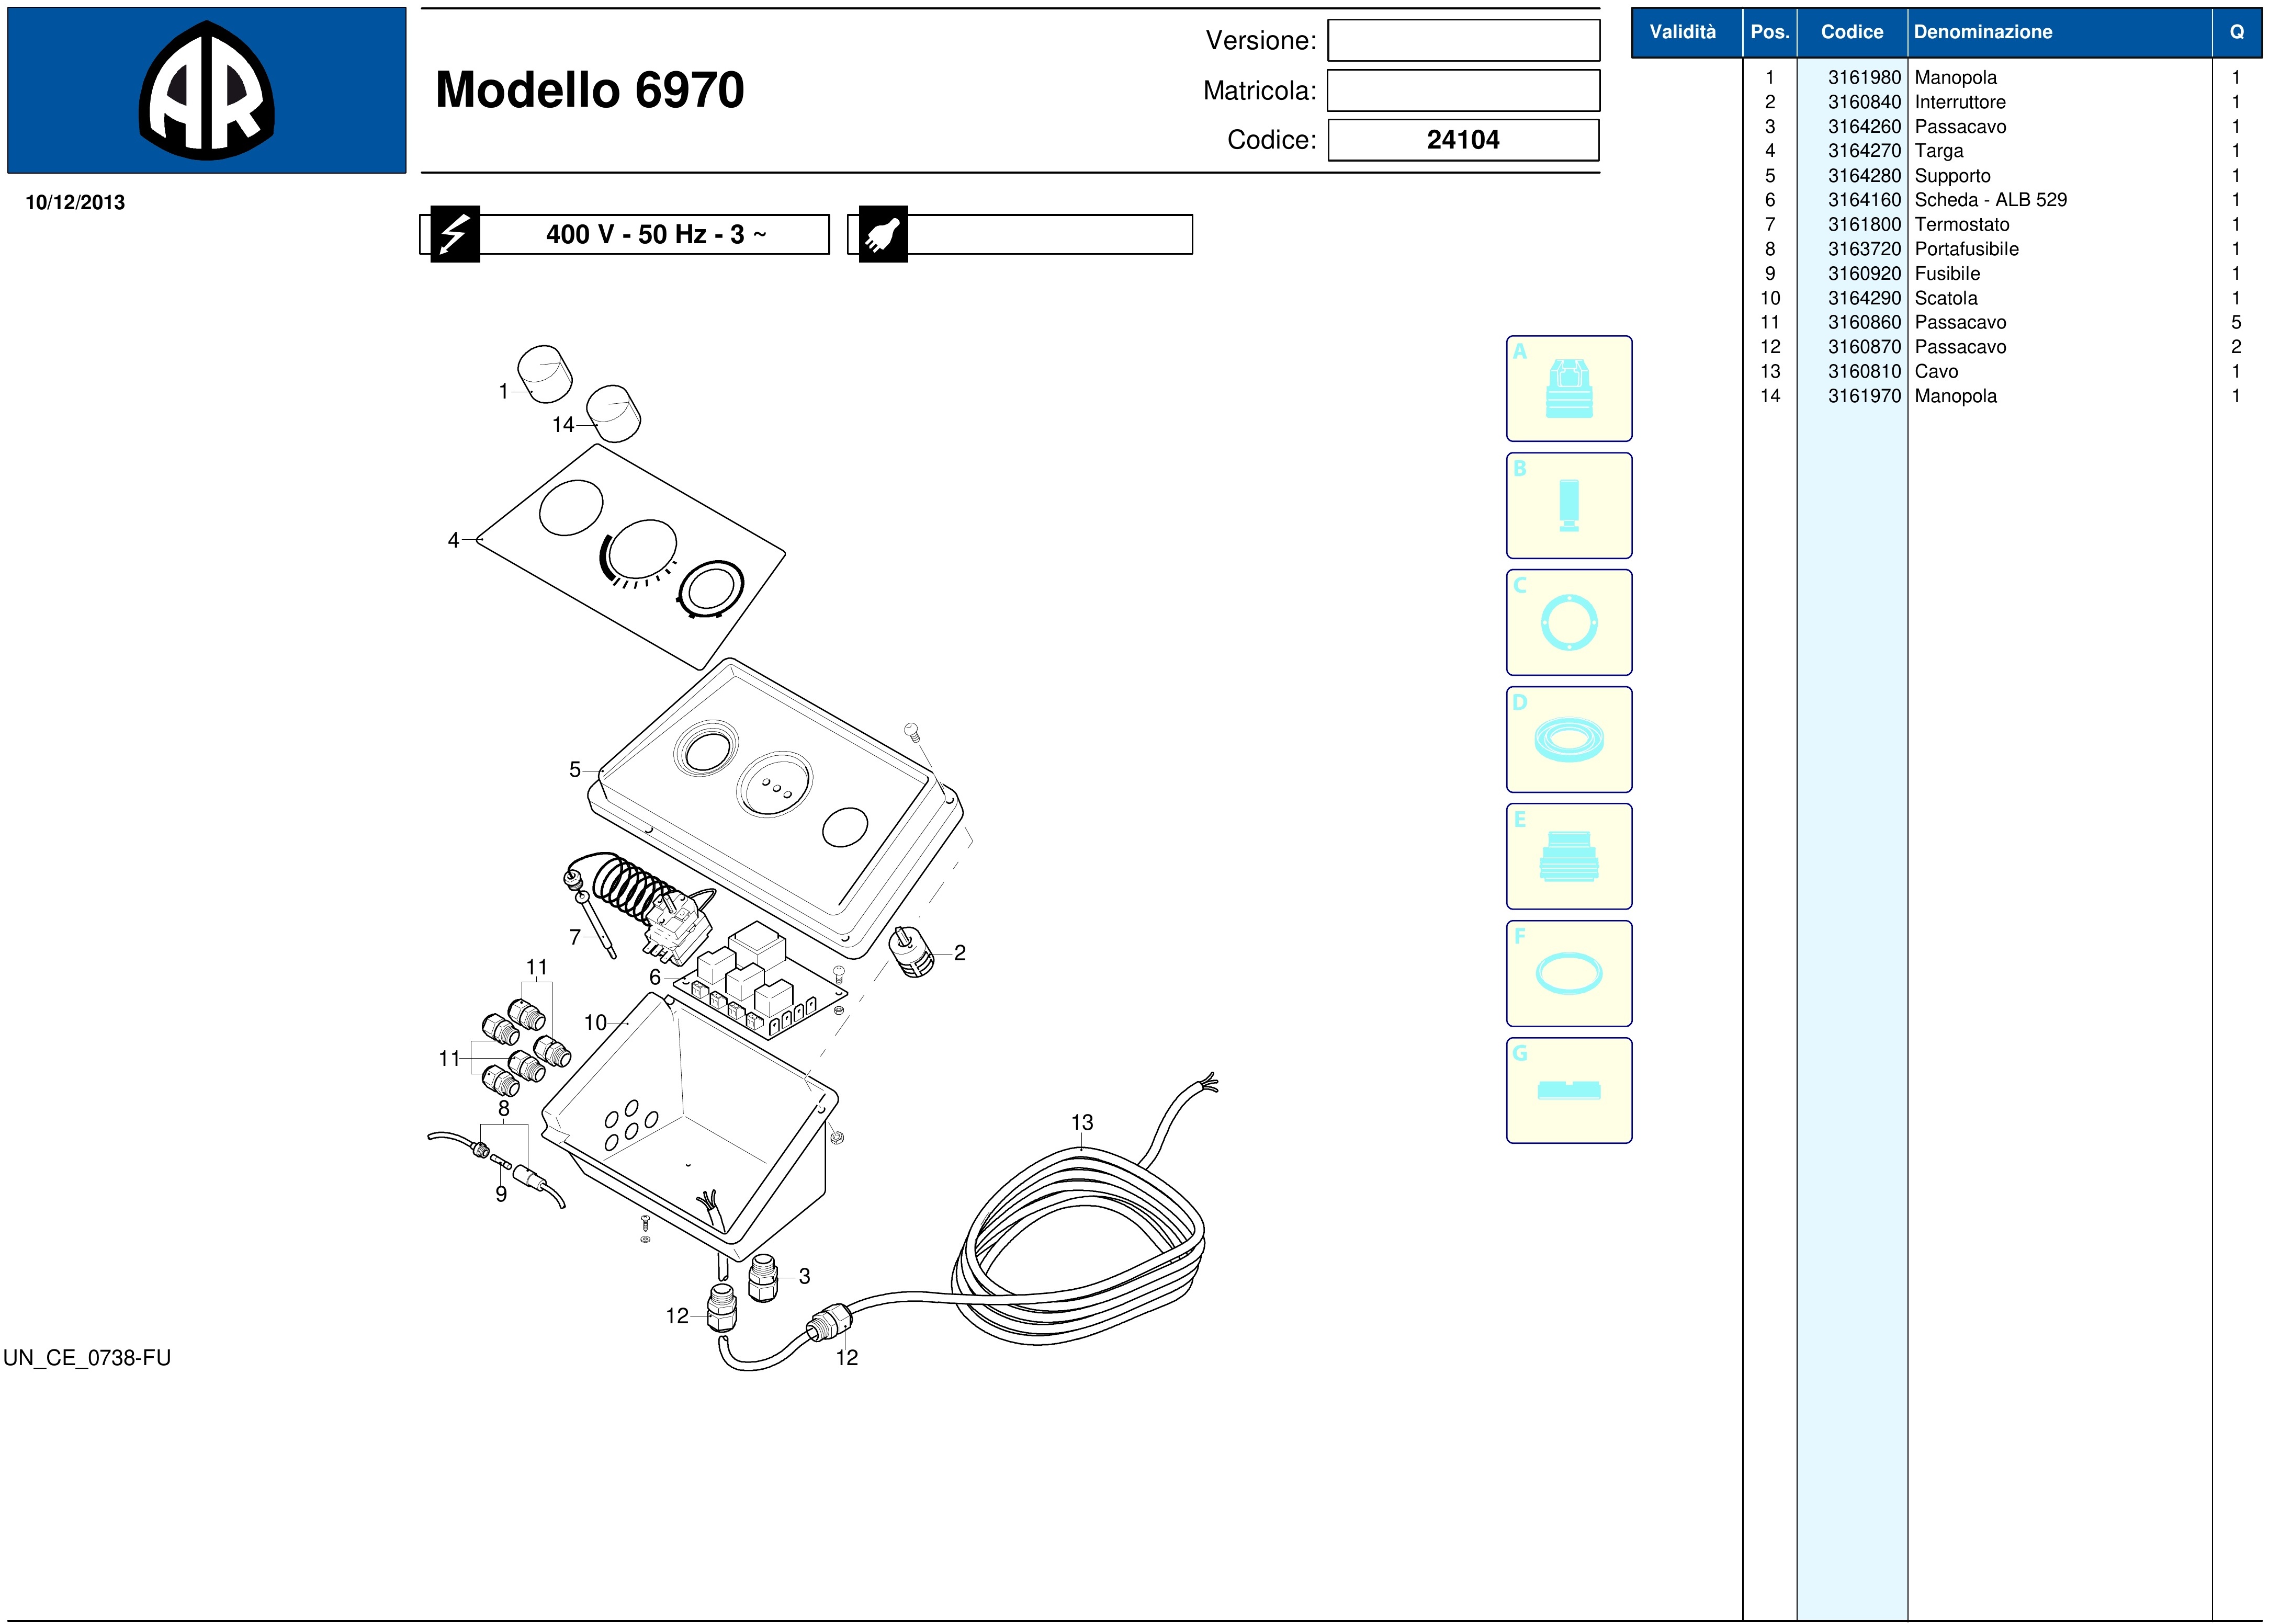Click the AR company logo
Viewport: 2269px width, 1624px height.
(x=206, y=91)
